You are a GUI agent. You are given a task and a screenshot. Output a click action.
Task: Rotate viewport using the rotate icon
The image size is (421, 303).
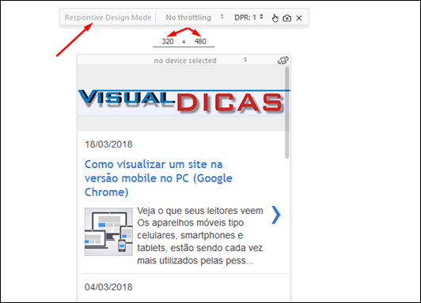[x=283, y=60]
